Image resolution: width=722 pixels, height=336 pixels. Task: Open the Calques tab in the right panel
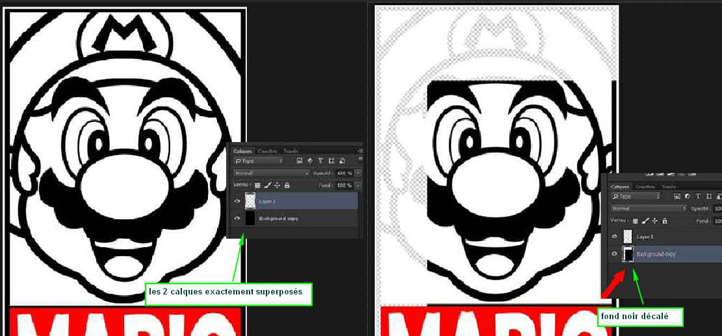pos(620,187)
